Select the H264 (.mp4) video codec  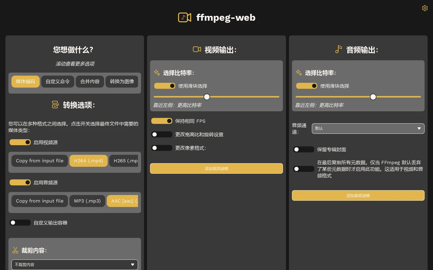[x=88, y=161]
